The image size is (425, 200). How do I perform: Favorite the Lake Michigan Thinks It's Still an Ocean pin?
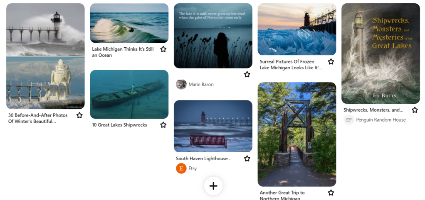coord(163,49)
